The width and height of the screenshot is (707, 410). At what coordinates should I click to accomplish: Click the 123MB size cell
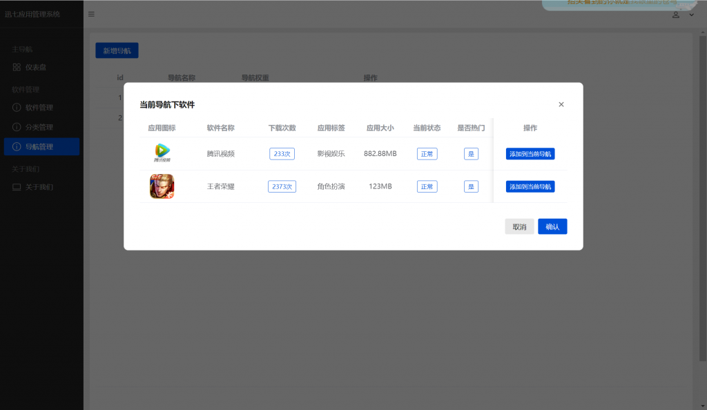[x=380, y=186]
